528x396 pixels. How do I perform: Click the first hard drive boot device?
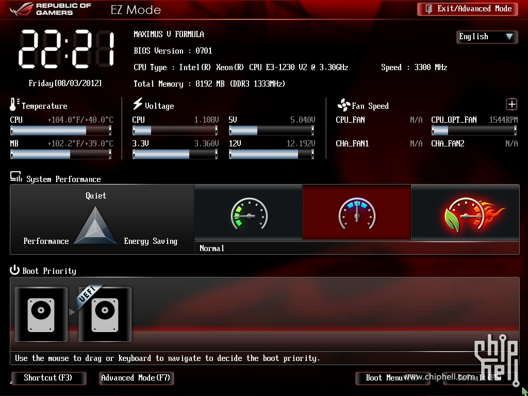tap(41, 315)
